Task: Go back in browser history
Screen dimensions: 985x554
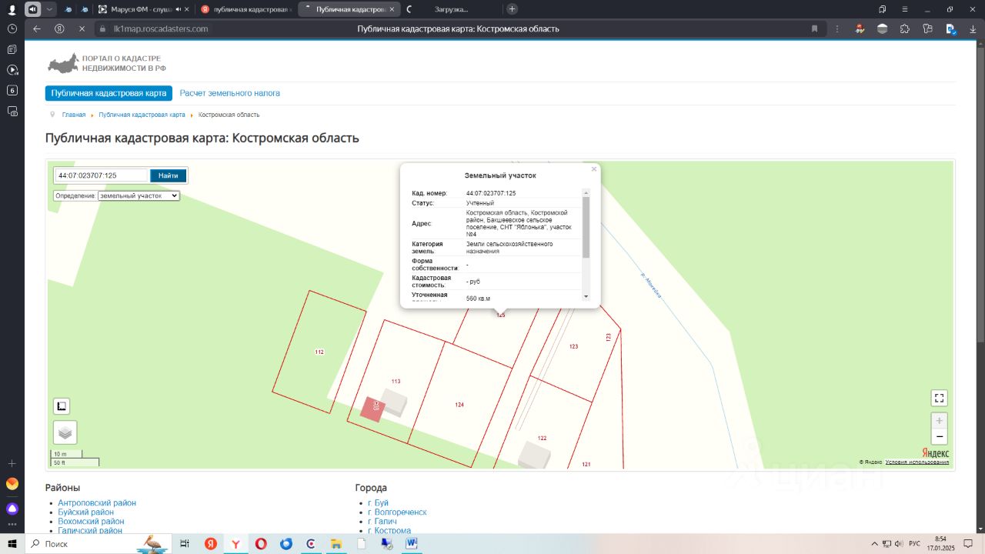Action: click(37, 28)
